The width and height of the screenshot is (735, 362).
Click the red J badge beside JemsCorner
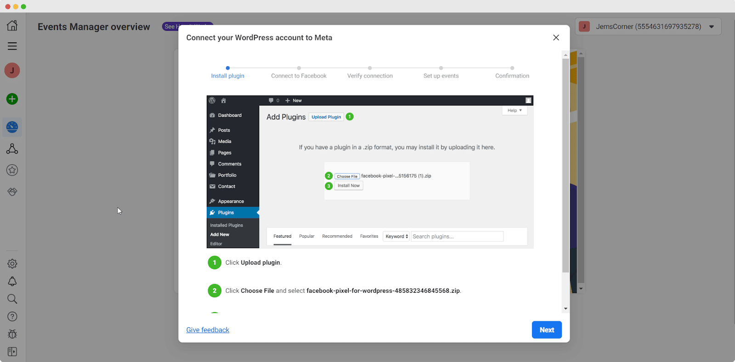(584, 27)
